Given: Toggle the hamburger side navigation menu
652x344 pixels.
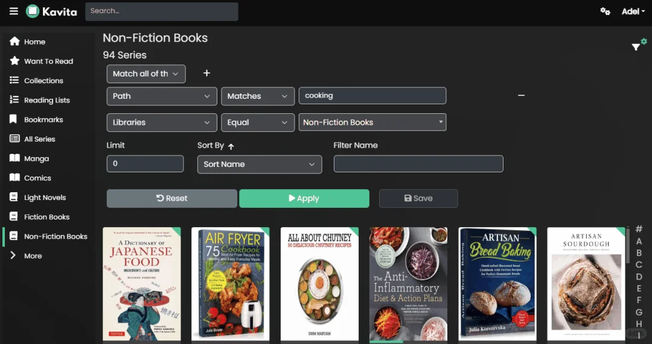Looking at the screenshot, I should click(x=14, y=11).
